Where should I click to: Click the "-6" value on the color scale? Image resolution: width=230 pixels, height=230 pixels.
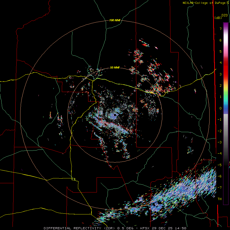(x=220, y=176)
